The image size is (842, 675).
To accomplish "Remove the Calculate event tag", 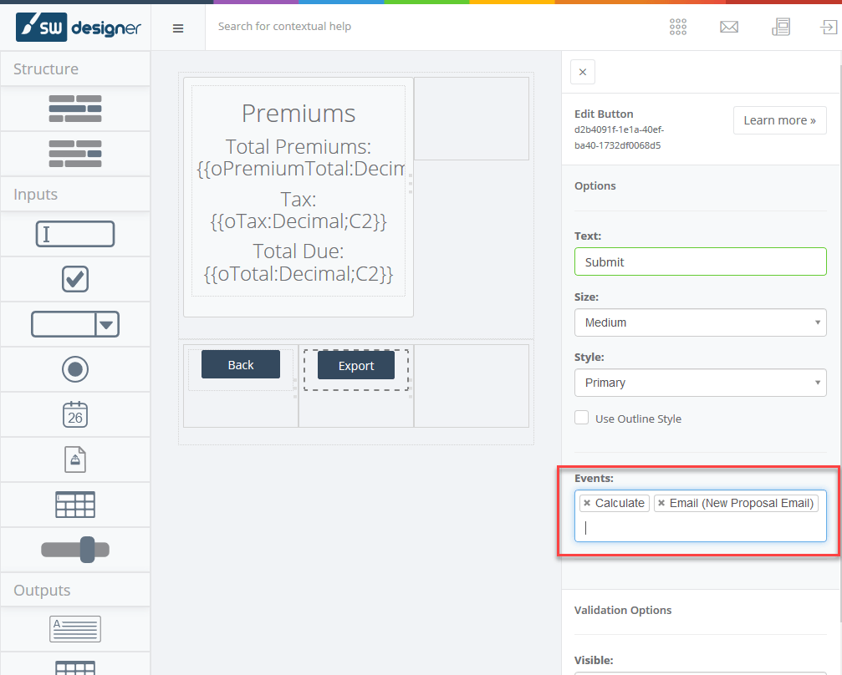I will coord(587,503).
